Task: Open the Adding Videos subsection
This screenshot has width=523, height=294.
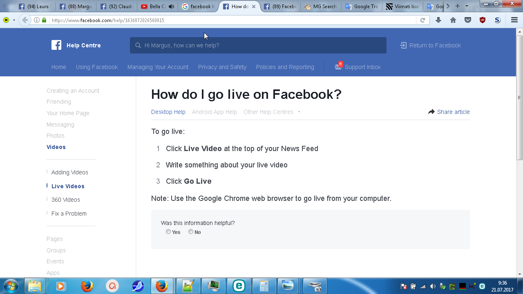Action: coord(70,172)
